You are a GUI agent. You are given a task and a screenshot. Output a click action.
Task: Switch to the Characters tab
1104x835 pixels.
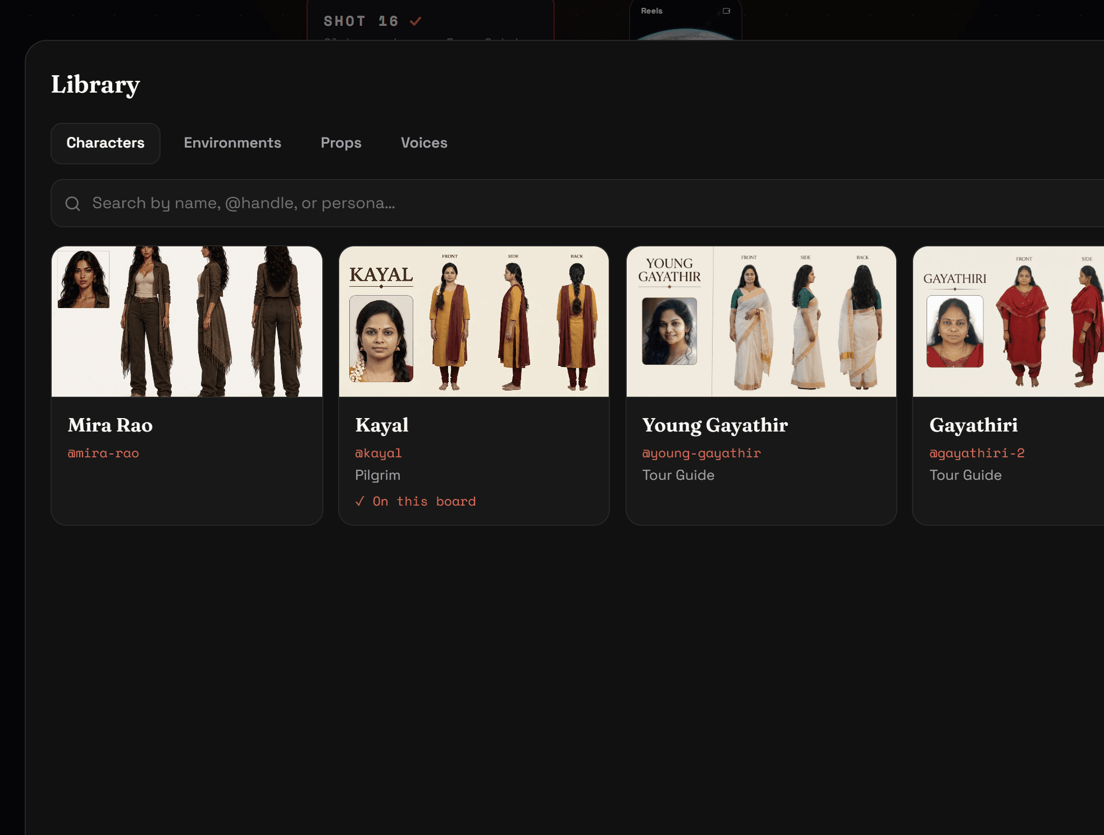(106, 143)
